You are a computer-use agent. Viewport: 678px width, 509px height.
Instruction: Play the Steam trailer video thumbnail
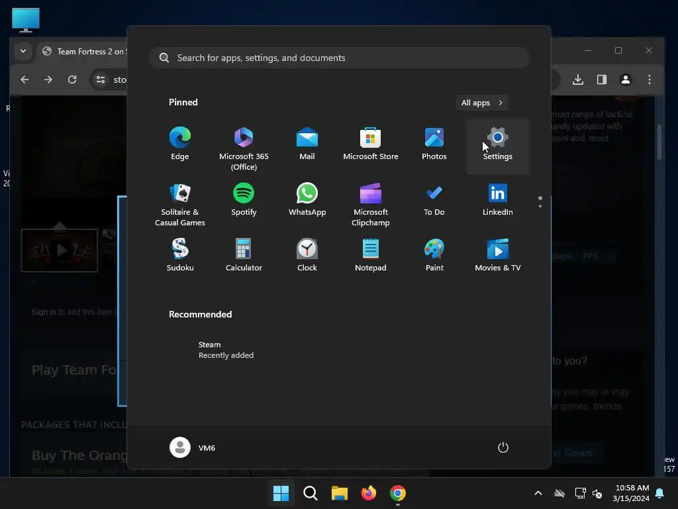60,250
